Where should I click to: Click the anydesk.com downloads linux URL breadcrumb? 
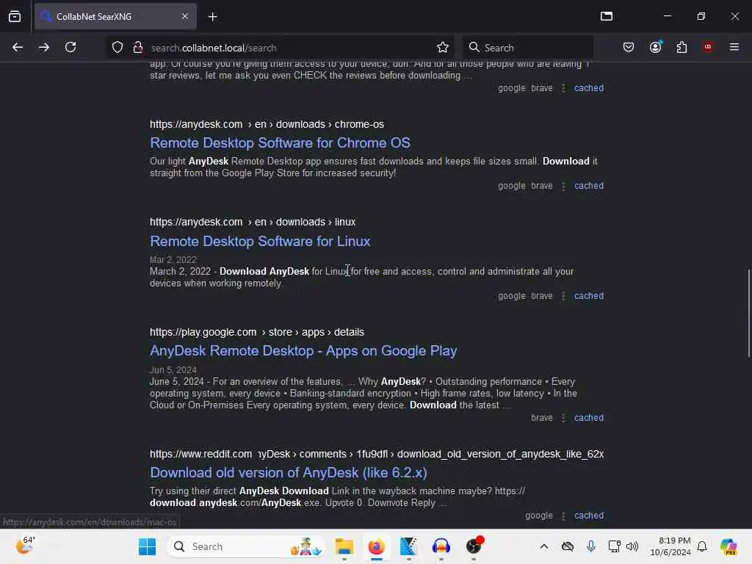coord(253,222)
